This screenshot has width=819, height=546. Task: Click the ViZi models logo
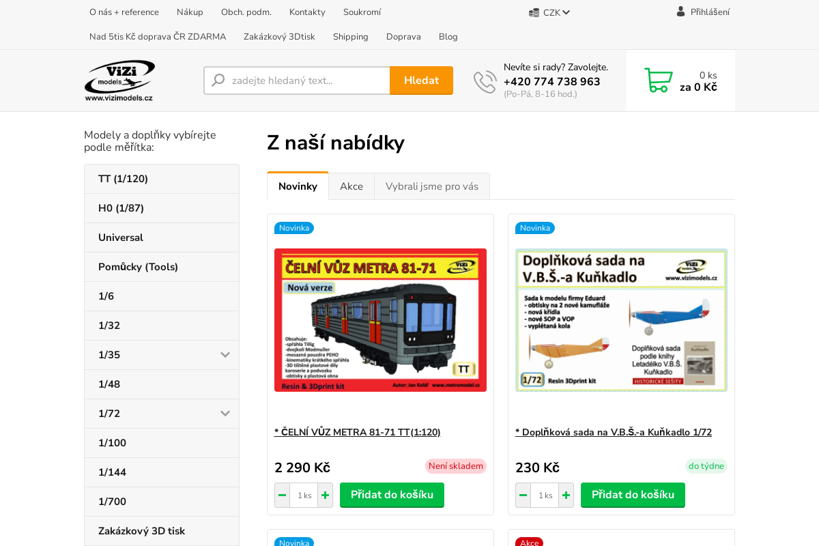[x=119, y=80]
